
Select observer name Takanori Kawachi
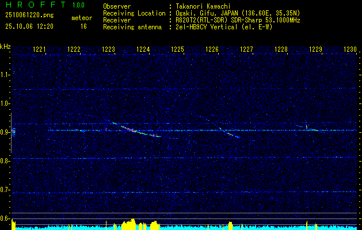[203, 6]
